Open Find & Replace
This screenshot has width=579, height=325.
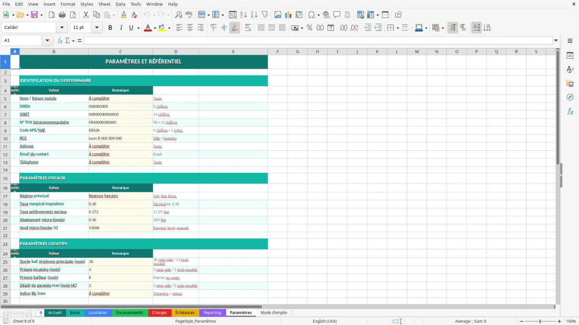point(179,15)
